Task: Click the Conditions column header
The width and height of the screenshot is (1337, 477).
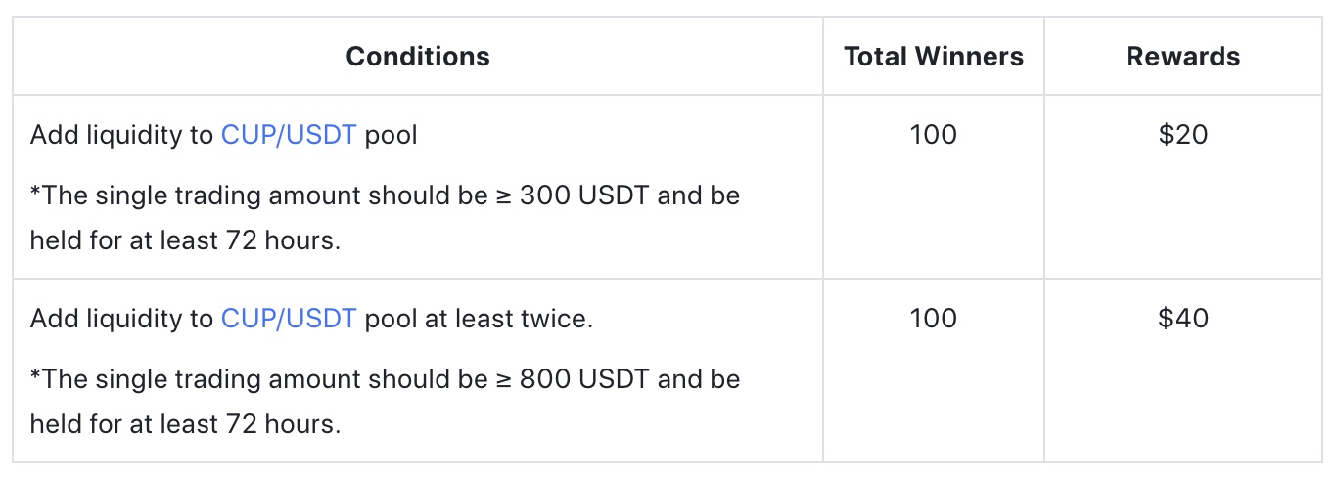Action: pyautogui.click(x=418, y=56)
